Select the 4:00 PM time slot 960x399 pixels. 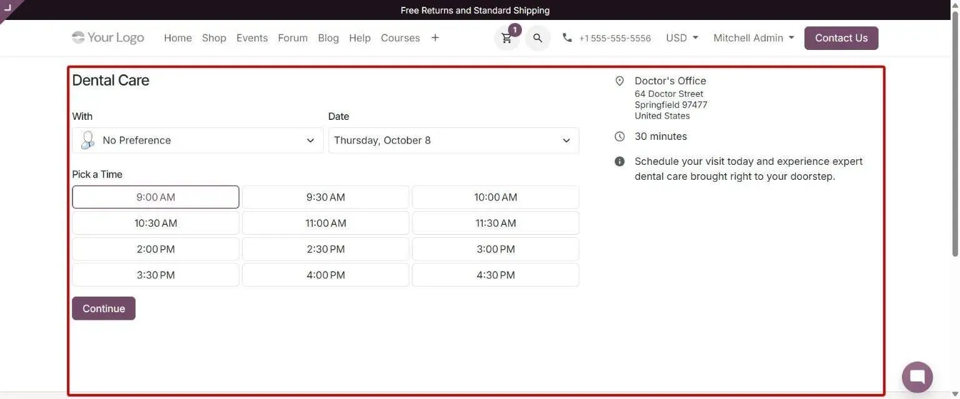(326, 275)
